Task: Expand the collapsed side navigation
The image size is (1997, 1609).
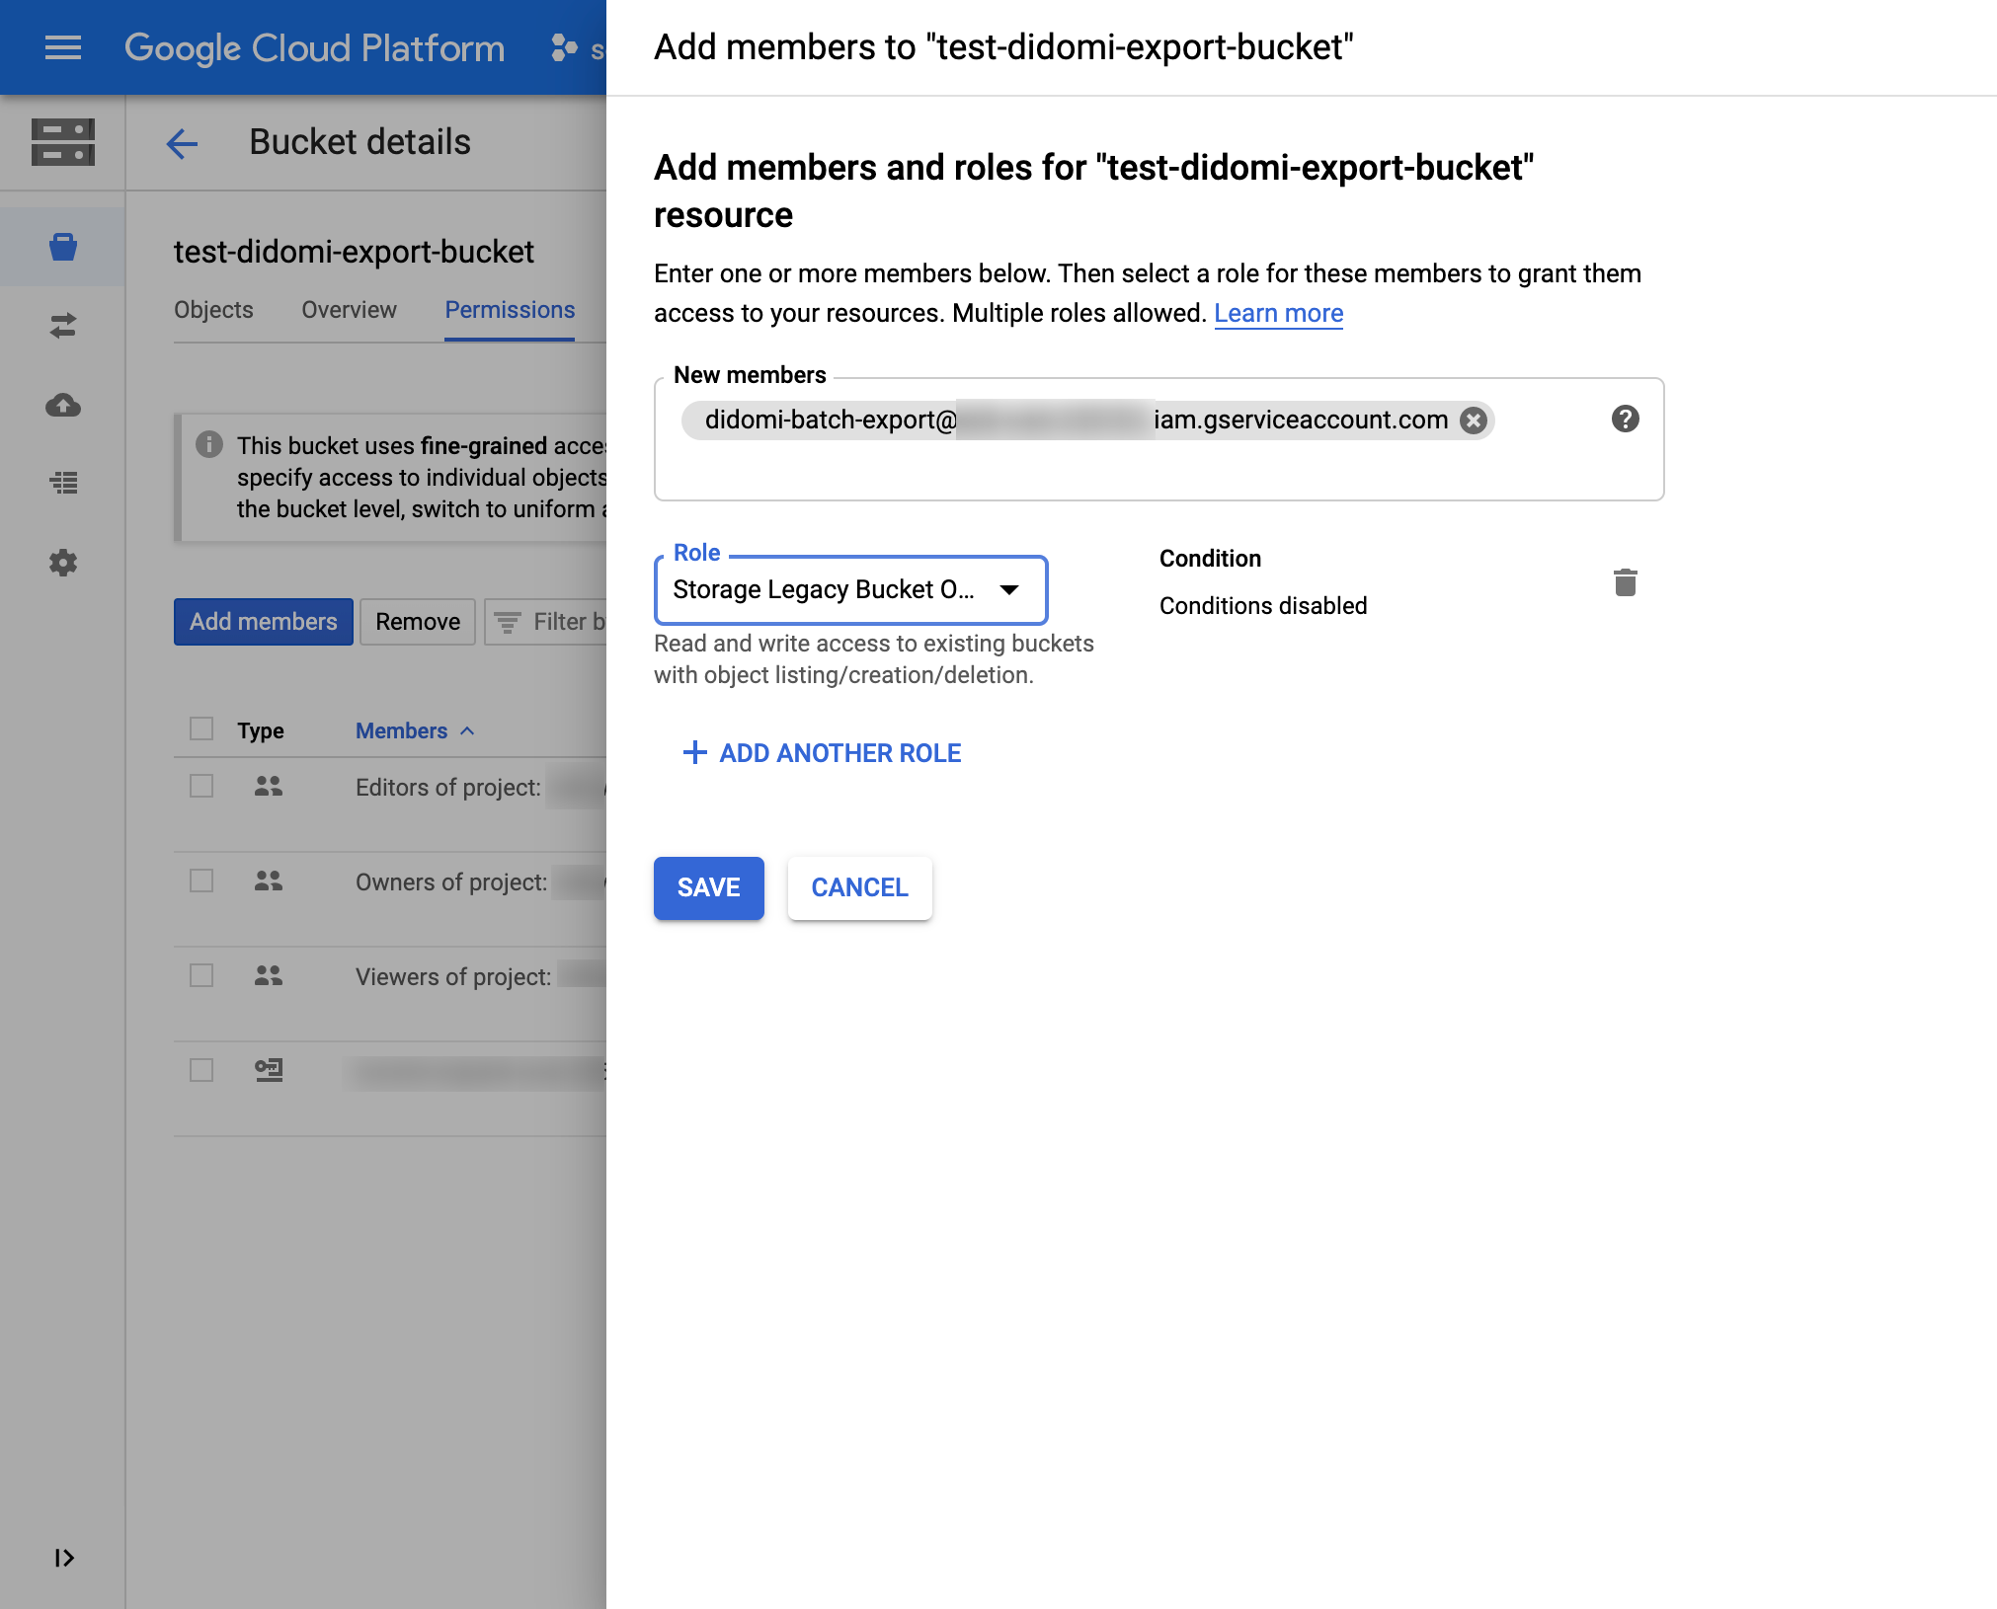Action: pyautogui.click(x=63, y=1558)
